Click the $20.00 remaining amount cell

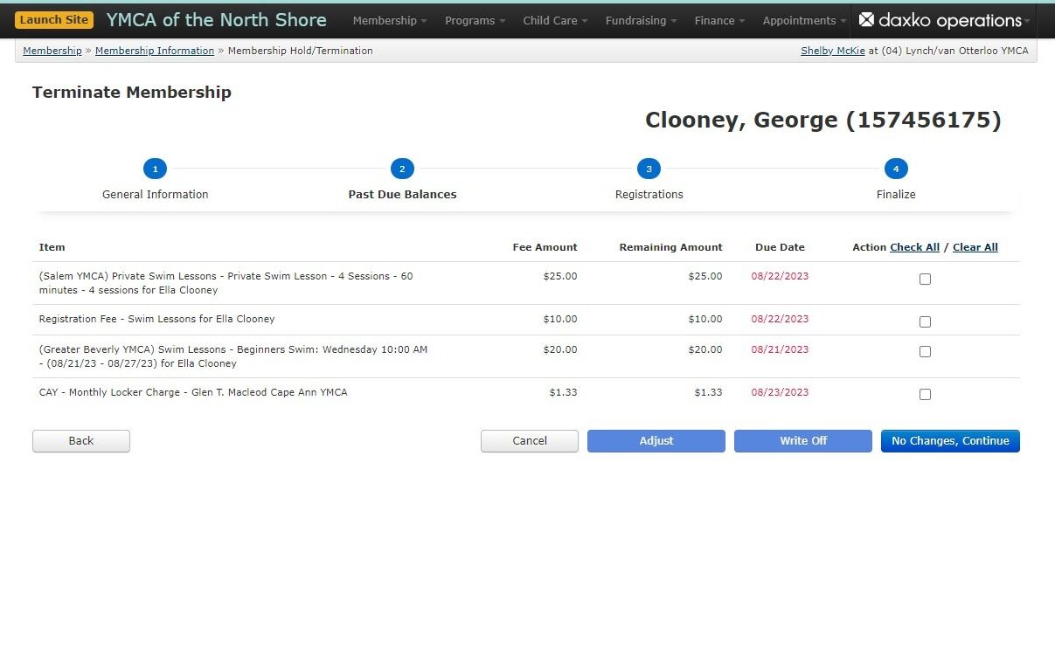pyautogui.click(x=705, y=349)
